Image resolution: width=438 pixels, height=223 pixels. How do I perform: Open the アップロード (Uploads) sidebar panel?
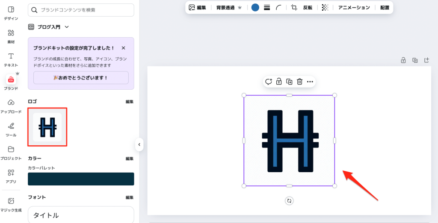11,106
